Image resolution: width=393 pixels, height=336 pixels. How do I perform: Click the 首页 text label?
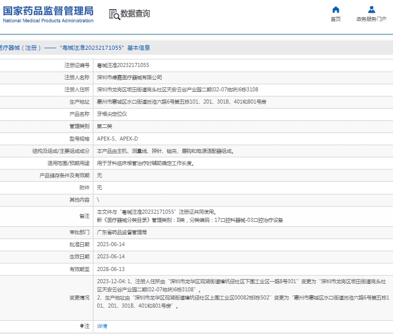click(336, 19)
